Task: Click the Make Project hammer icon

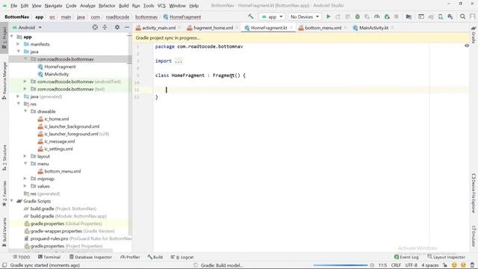Action: [x=251, y=16]
